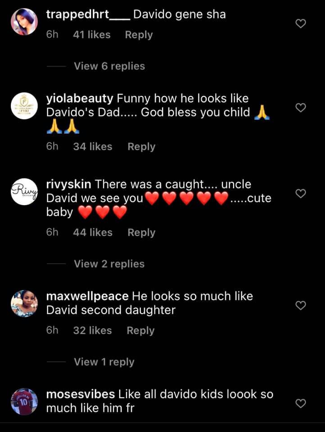Open the maxwellpeace username link
The image size is (325, 432).
pos(87,297)
